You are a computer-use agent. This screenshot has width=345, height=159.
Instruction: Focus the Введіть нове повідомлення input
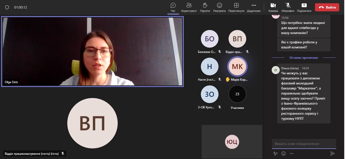(304, 144)
